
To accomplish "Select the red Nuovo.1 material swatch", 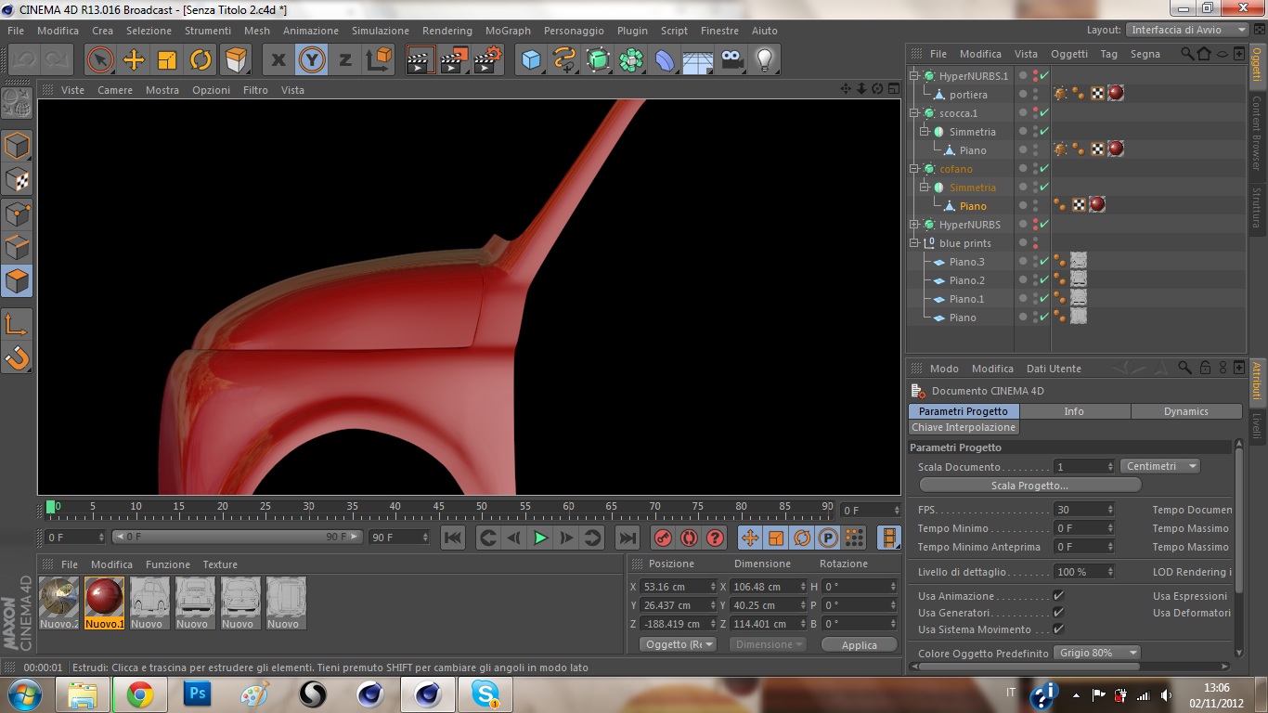I will [104, 597].
